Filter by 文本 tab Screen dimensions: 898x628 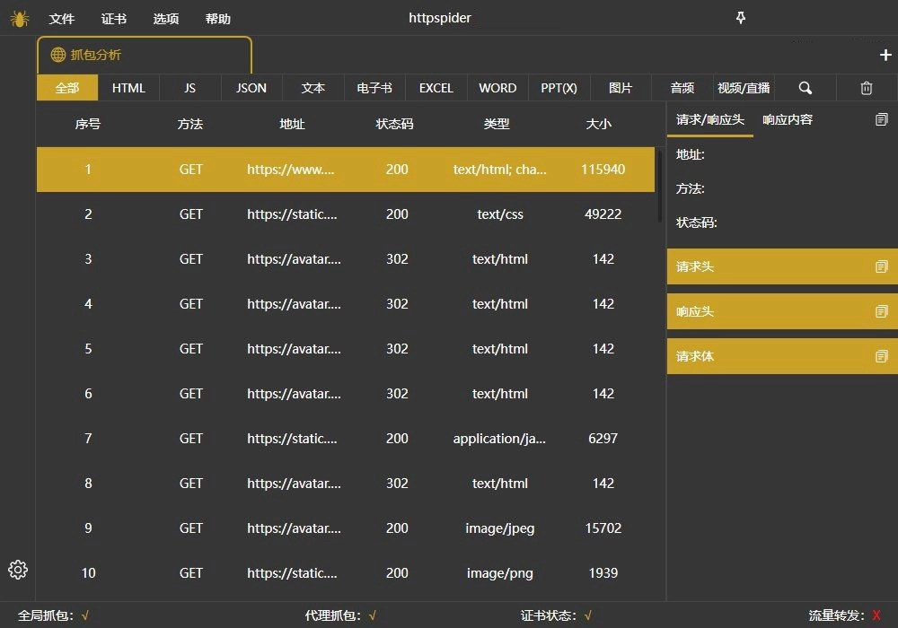pos(313,88)
